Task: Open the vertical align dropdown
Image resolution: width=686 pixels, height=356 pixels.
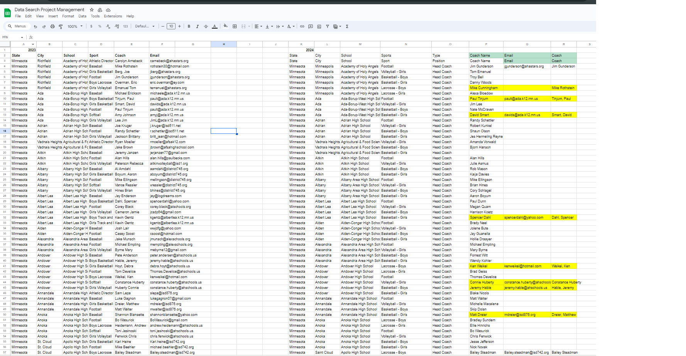Action: click(269, 27)
